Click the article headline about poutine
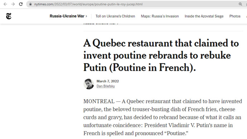This screenshot has height=139, width=247. tap(161, 56)
